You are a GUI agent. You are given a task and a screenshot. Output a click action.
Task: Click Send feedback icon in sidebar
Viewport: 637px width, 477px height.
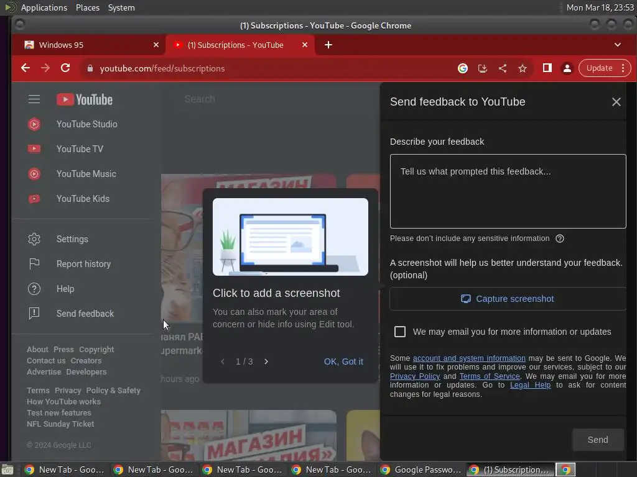click(34, 314)
